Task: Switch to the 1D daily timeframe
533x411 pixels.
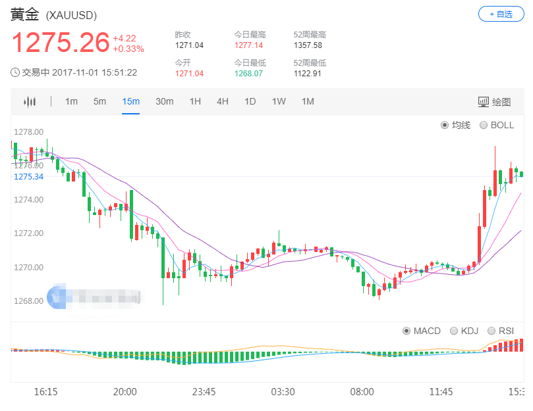Action: (250, 101)
